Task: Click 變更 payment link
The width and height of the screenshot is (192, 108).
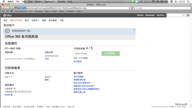Action: (47, 80)
